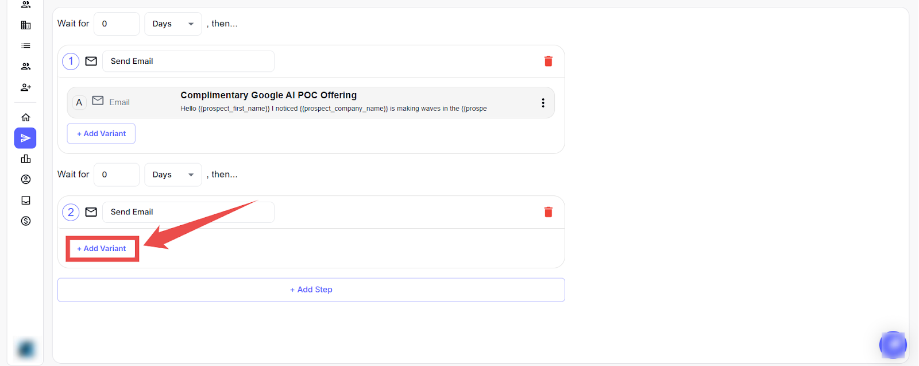Open the add-person icon in sidebar
919x366 pixels.
(26, 87)
